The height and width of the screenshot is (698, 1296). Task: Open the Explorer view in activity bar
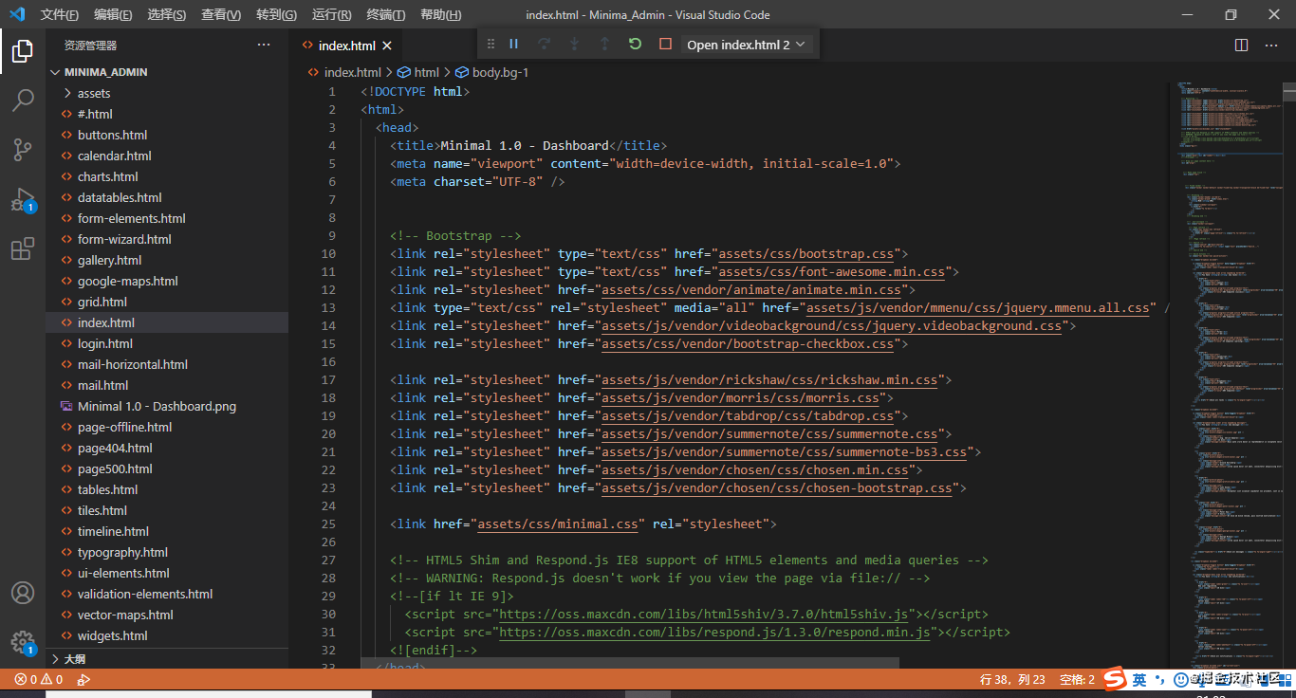click(23, 51)
